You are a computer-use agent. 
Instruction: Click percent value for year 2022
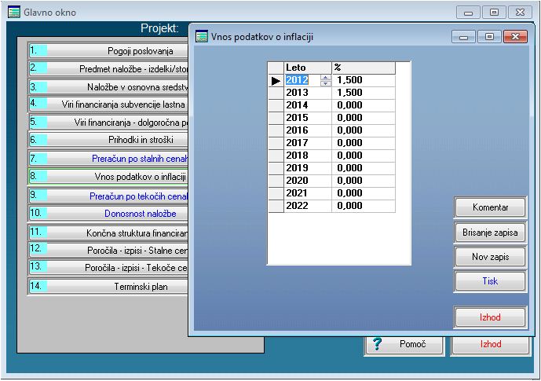click(363, 206)
